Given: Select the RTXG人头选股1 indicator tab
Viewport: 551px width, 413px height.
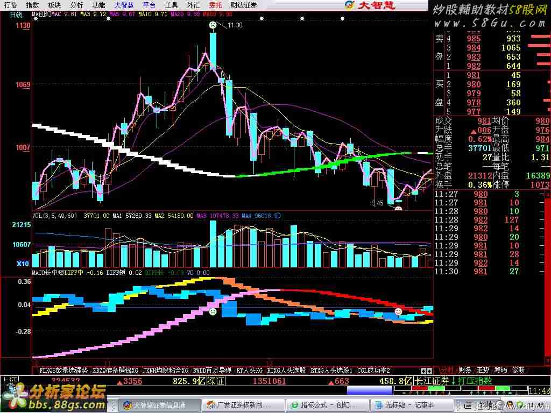Looking at the screenshot, I should tap(331, 370).
